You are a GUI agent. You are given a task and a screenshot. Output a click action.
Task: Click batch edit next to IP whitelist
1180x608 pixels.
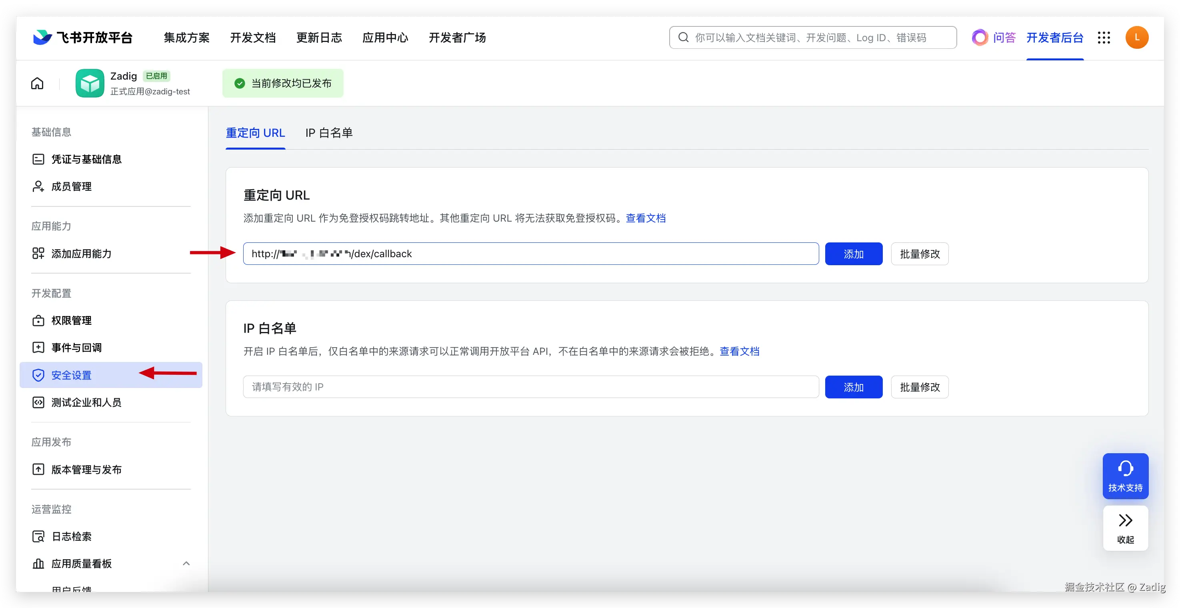pyautogui.click(x=919, y=387)
